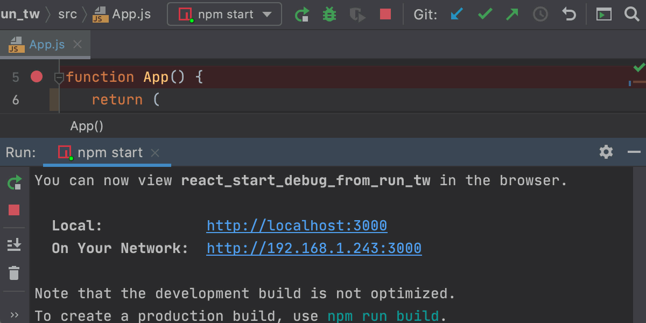Select src in the breadcrumb path
The image size is (646, 323).
coord(68,15)
